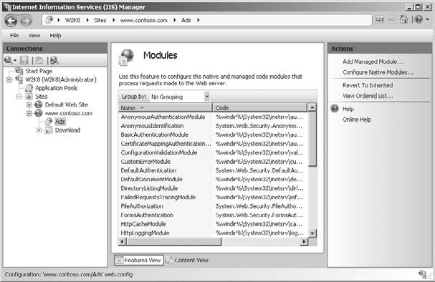The height and width of the screenshot is (282, 435).
Task: Click the Sites folder icon
Action: [x=29, y=97]
